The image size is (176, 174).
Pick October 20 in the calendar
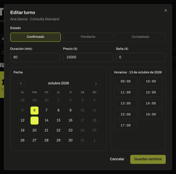[x=34, y=130]
